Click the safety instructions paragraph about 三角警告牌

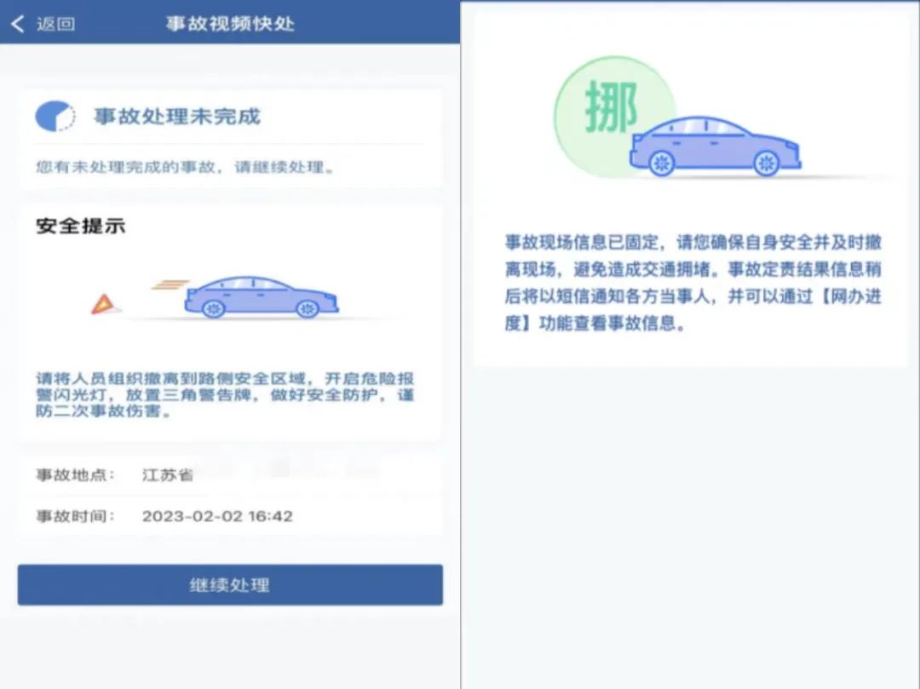coord(225,394)
